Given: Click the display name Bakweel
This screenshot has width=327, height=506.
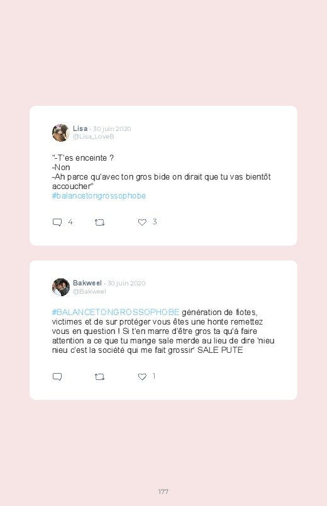Looking at the screenshot, I should click(87, 283).
